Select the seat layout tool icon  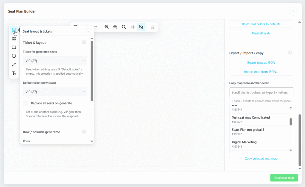tap(14, 30)
